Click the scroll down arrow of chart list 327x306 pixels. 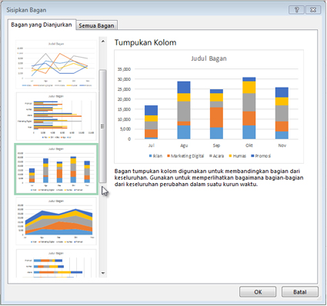[103, 273]
